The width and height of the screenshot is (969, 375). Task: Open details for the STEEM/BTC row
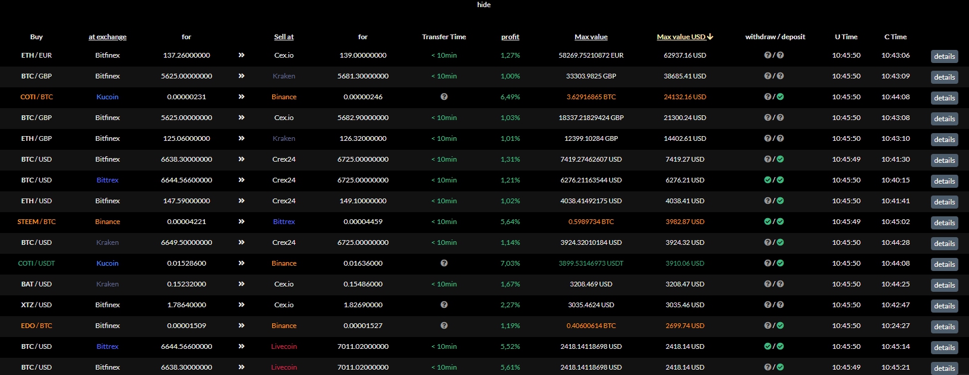point(944,223)
